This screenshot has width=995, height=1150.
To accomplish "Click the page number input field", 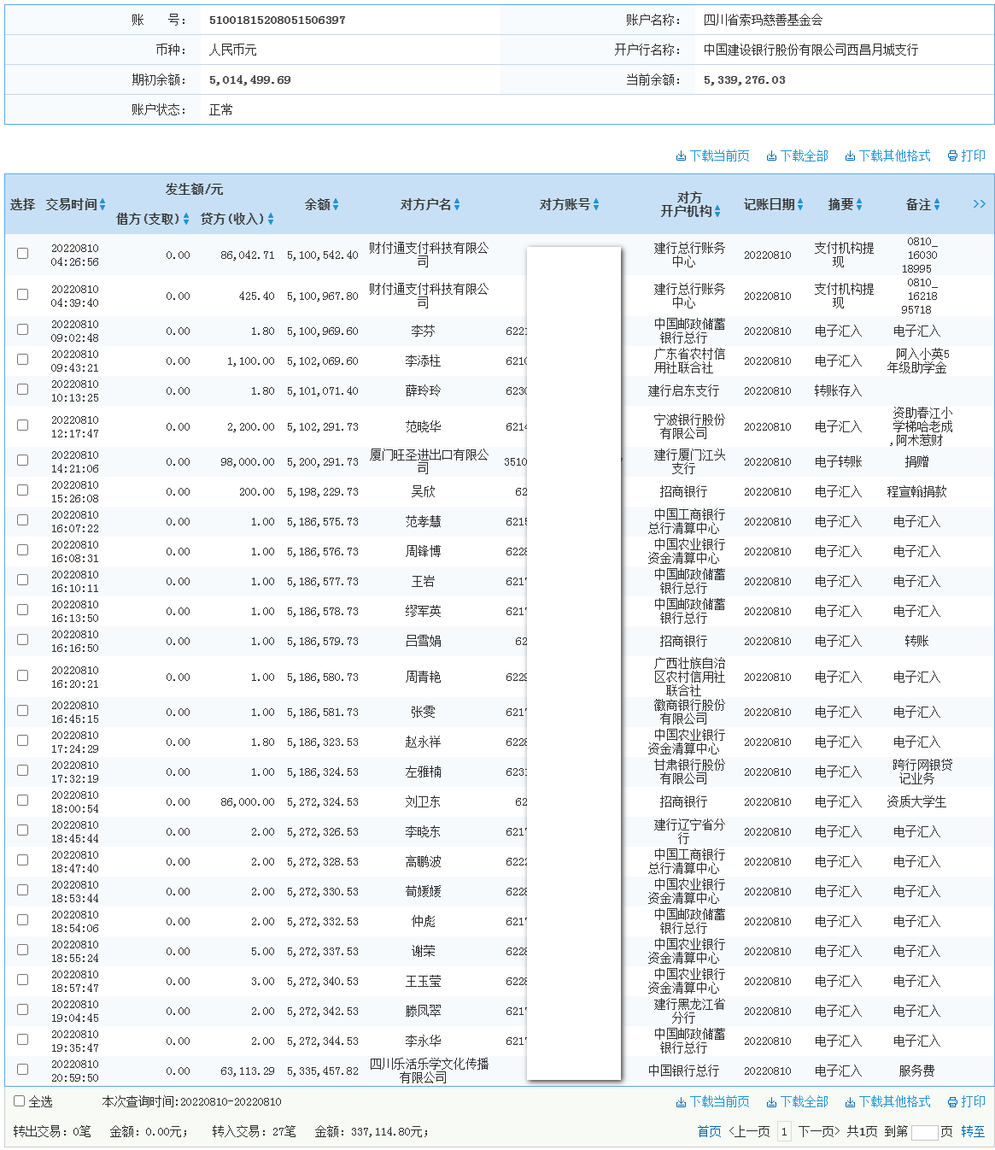I will [x=924, y=1132].
